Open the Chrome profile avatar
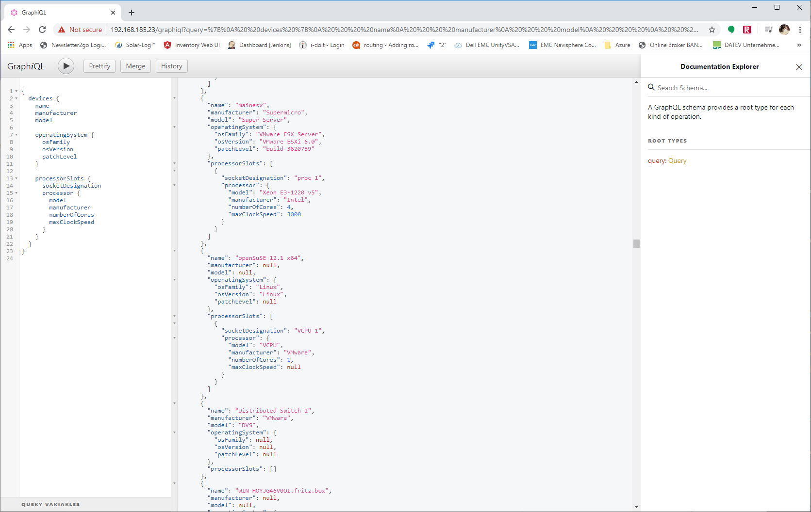This screenshot has width=811, height=512. point(784,30)
